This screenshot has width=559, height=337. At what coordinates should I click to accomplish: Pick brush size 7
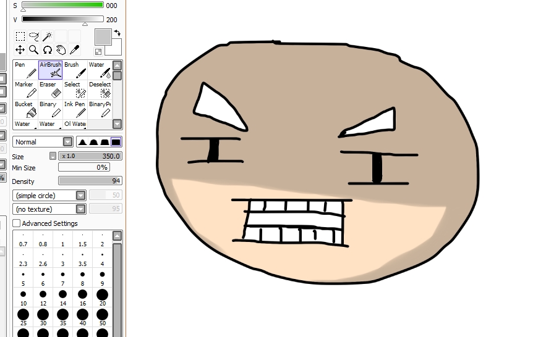coord(62,279)
